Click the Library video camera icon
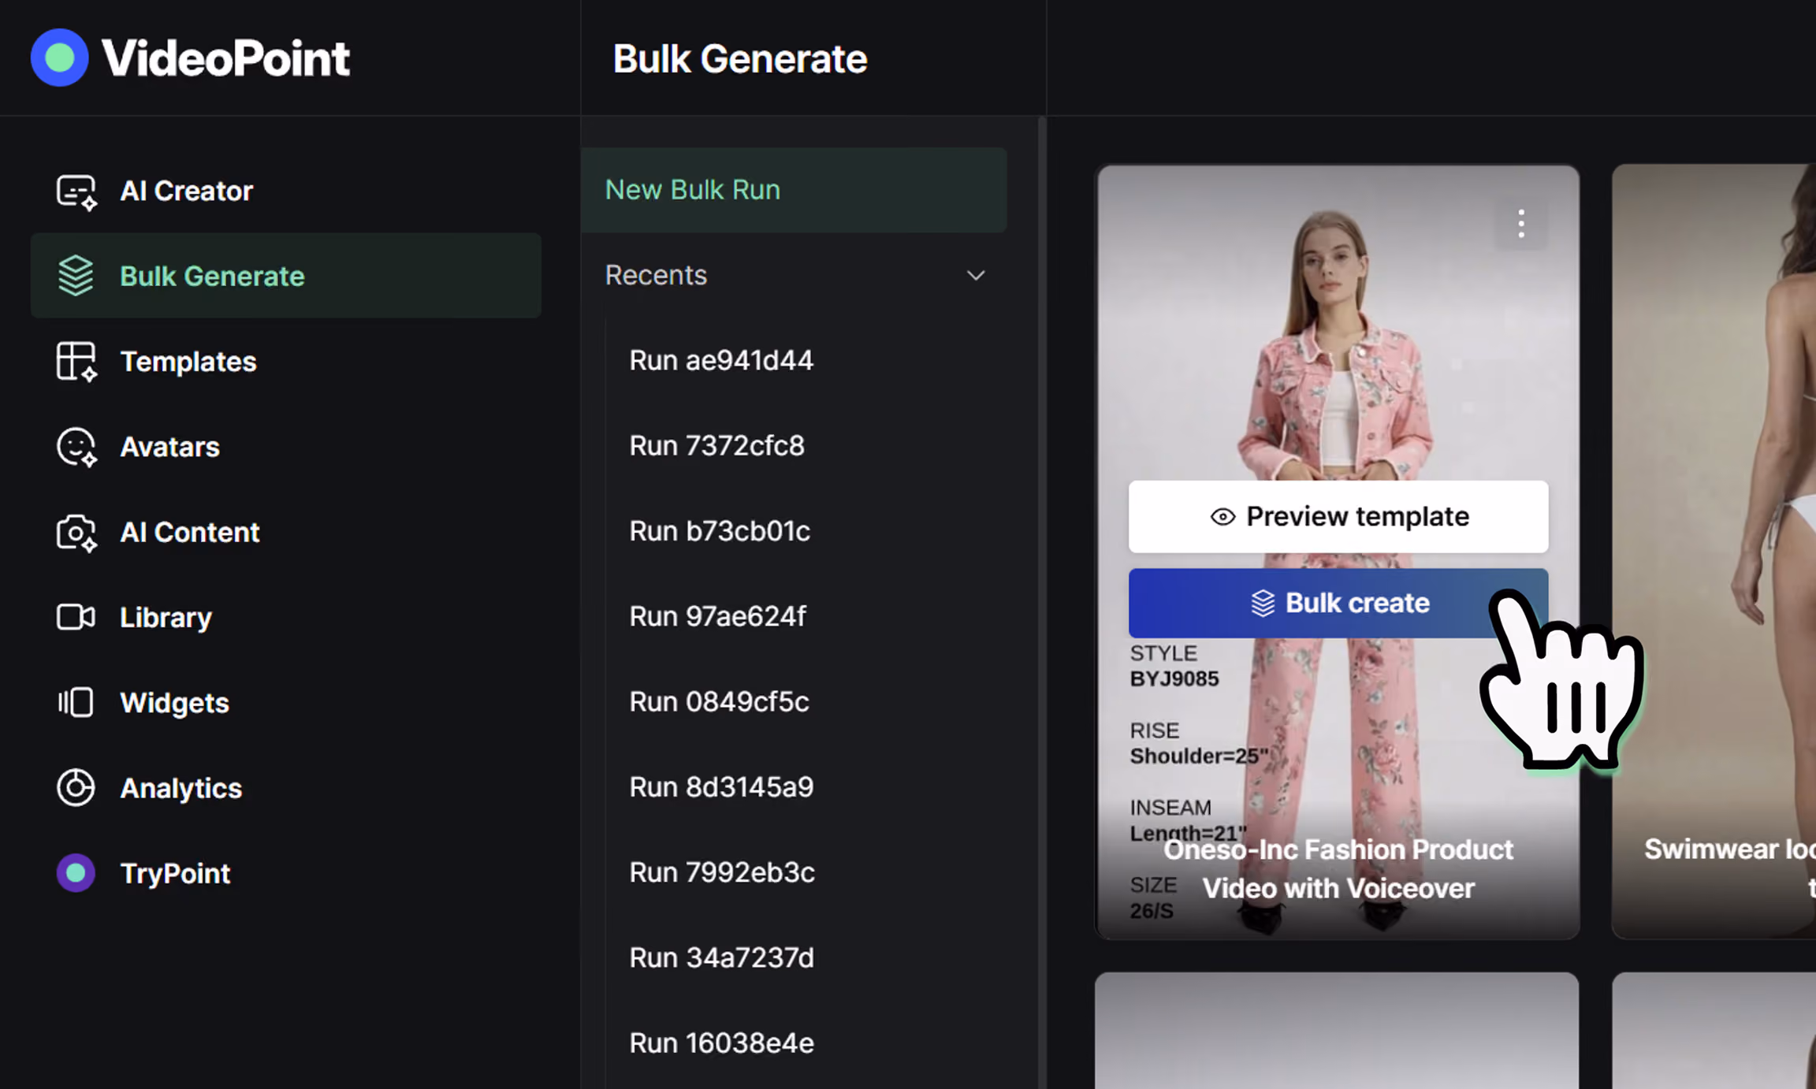Screen dimensions: 1816x1089 (x=76, y=617)
